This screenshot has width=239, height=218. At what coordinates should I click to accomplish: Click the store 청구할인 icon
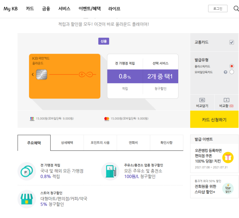[x=27, y=199]
